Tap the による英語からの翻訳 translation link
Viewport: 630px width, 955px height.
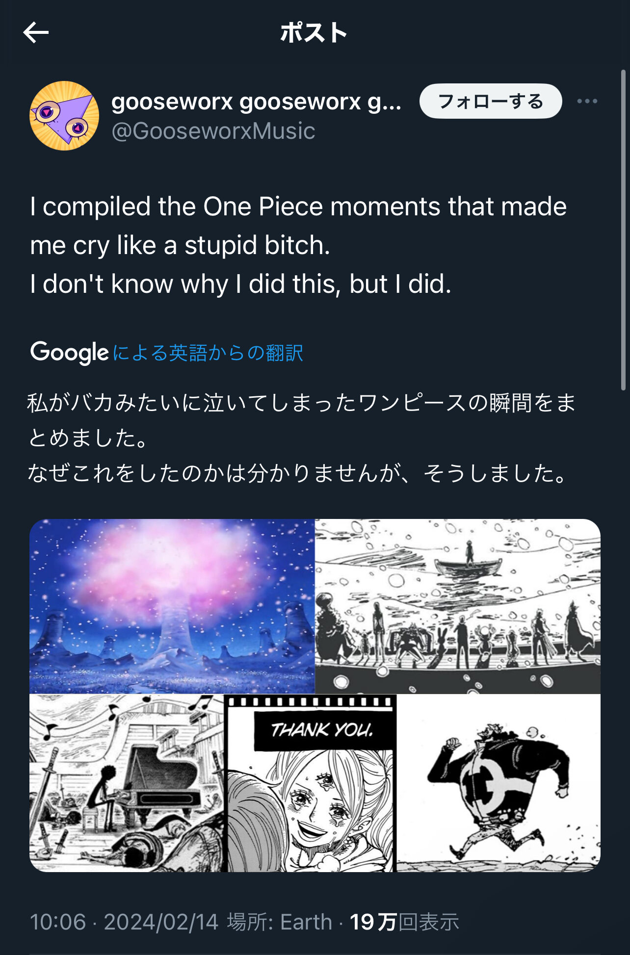click(x=208, y=353)
